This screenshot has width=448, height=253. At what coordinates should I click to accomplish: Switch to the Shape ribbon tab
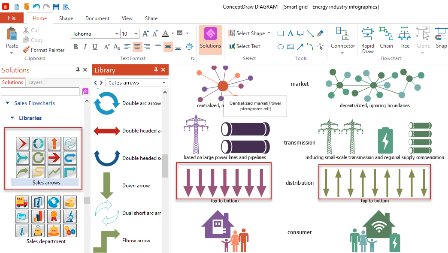[x=66, y=18]
